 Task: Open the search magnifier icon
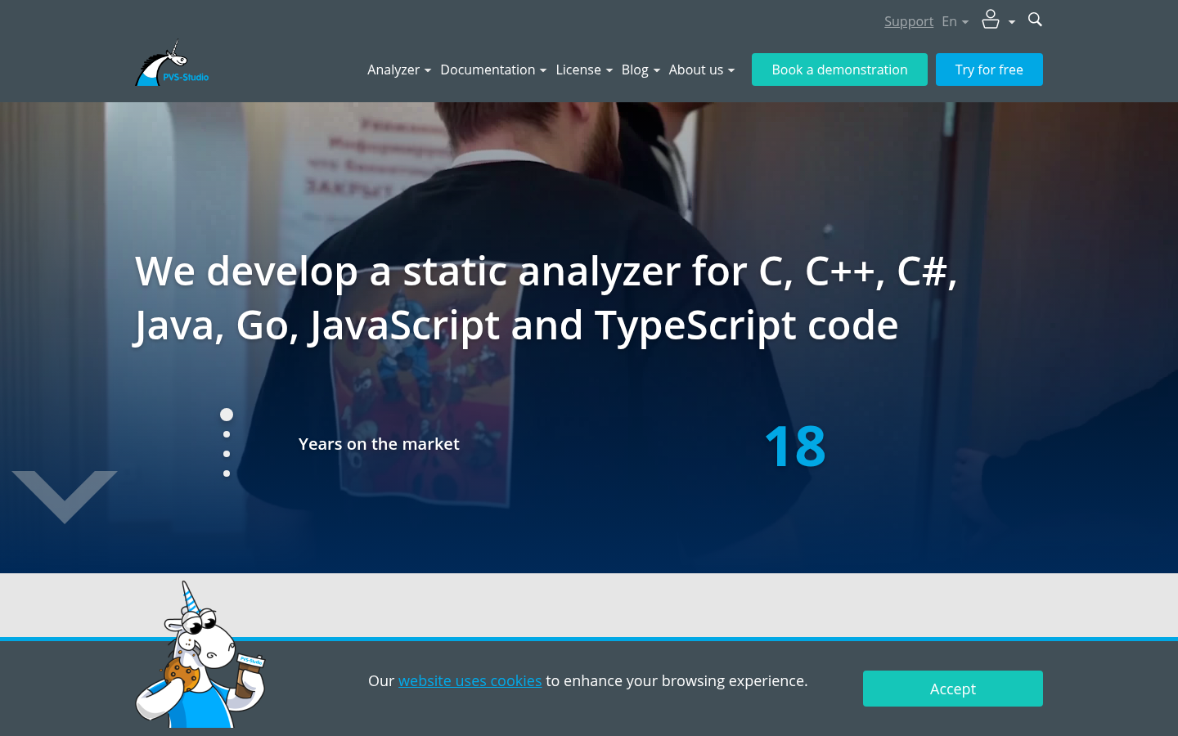(x=1035, y=20)
